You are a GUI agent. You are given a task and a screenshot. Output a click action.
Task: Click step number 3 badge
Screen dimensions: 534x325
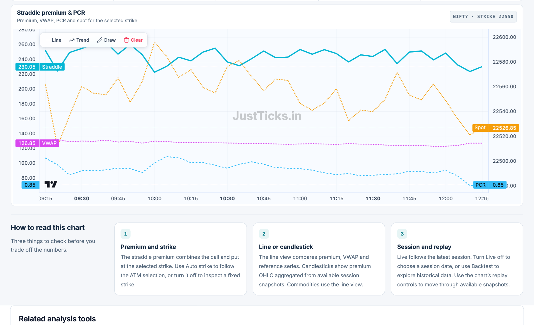(x=402, y=234)
